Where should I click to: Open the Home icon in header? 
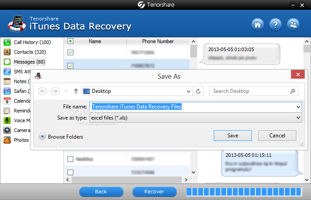coord(258,24)
